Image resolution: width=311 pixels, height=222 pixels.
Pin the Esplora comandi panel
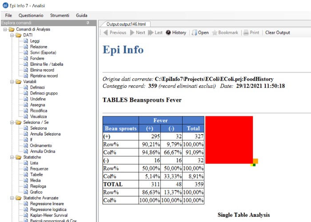click(88, 23)
